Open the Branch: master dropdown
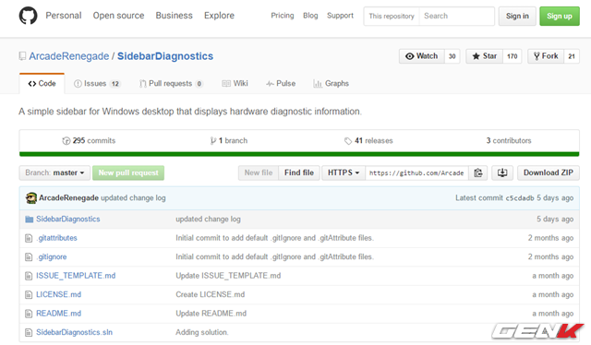 click(54, 172)
